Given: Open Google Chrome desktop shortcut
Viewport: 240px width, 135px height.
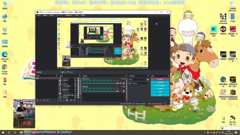Looking at the screenshot, I should (x=5, y=69).
